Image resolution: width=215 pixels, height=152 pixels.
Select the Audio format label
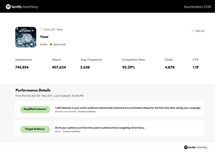(x=44, y=44)
